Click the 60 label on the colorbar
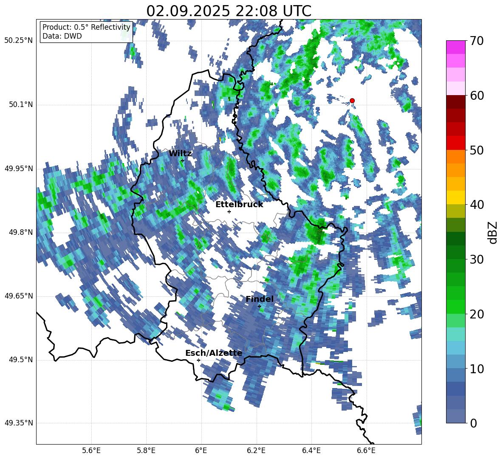 (476, 96)
